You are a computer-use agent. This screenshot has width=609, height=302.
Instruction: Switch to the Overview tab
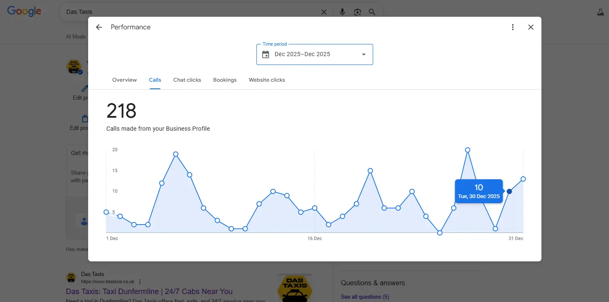coord(124,80)
